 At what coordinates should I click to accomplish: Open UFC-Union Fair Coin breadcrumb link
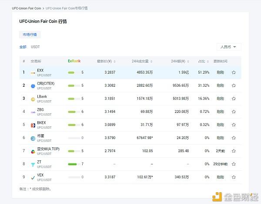point(27,8)
